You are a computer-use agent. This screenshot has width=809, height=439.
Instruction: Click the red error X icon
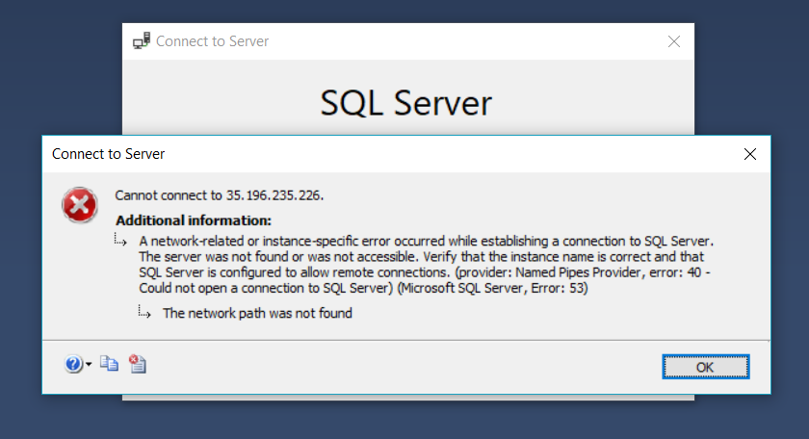(x=79, y=205)
